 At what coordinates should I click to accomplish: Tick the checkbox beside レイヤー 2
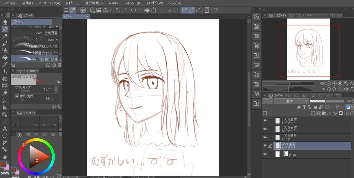tap(271, 137)
